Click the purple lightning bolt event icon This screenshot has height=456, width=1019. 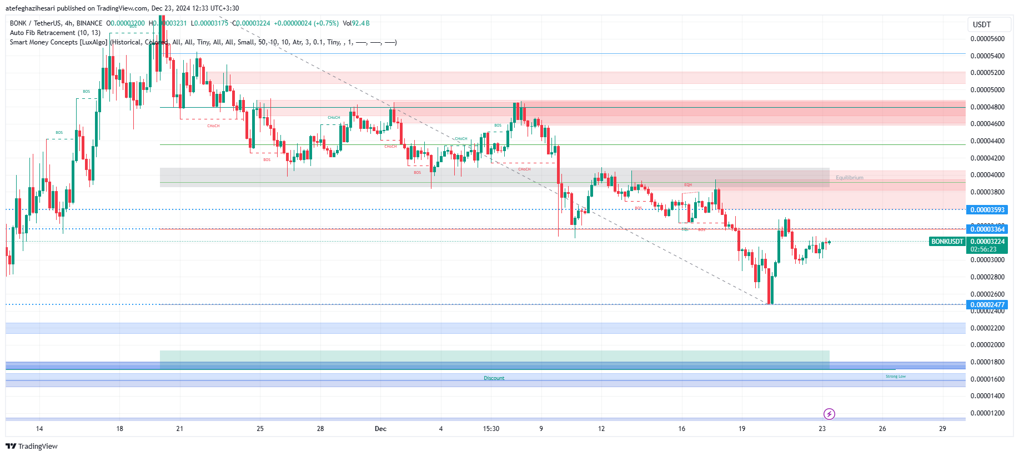(x=829, y=414)
